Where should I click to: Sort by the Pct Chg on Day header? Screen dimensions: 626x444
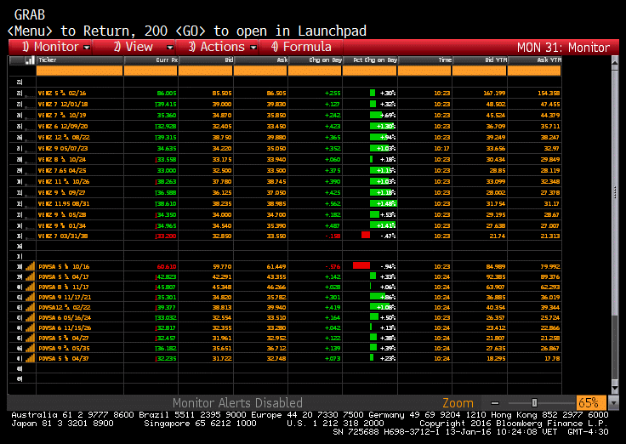370,60
